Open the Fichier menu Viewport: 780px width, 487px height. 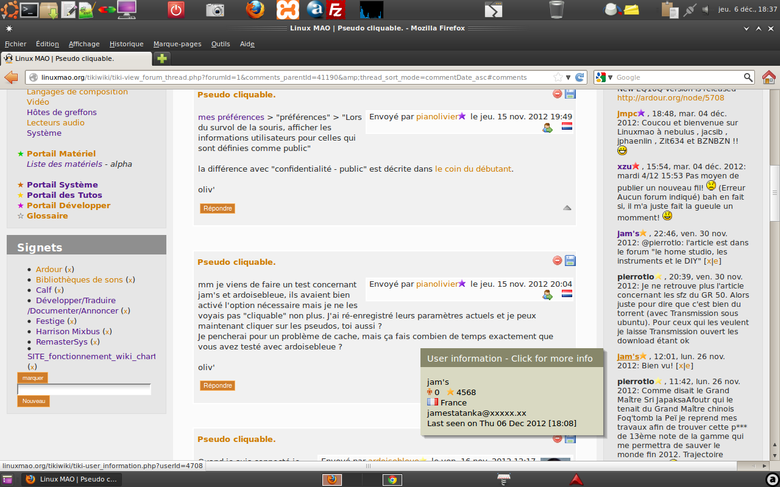click(x=16, y=44)
